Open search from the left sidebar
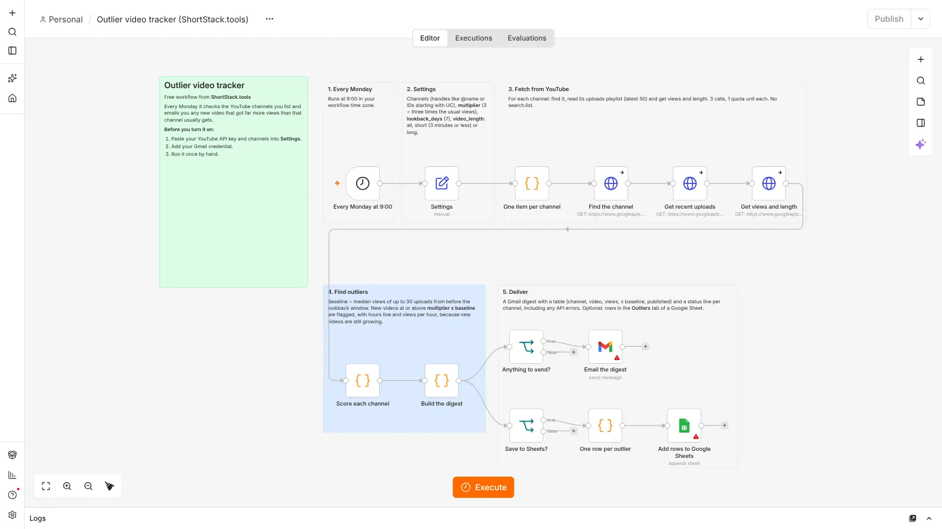 pyautogui.click(x=12, y=32)
